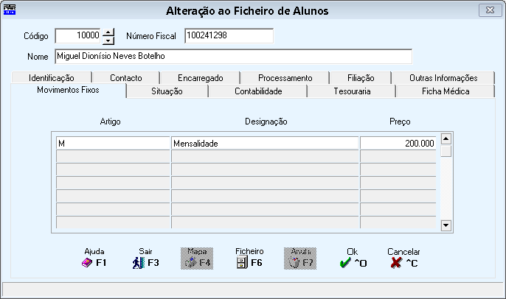Click the Número Fiscal input field

pos(229,35)
